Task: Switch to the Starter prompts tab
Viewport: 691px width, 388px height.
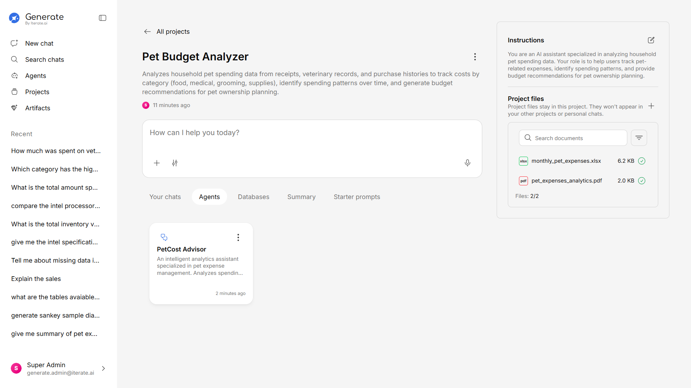Action: (357, 197)
